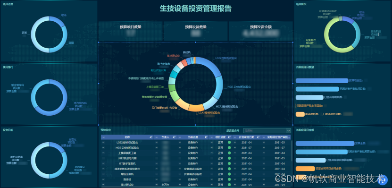This screenshot has width=392, height=188.
Task: Click 设备制作 progress in JST端子压着机 row
Action: pos(193,163)
